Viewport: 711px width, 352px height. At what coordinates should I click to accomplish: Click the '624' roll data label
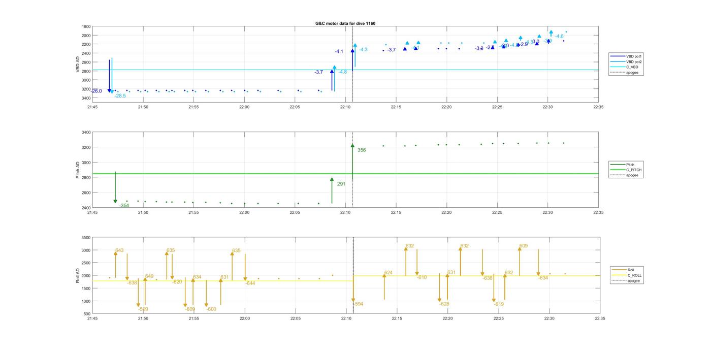(389, 273)
